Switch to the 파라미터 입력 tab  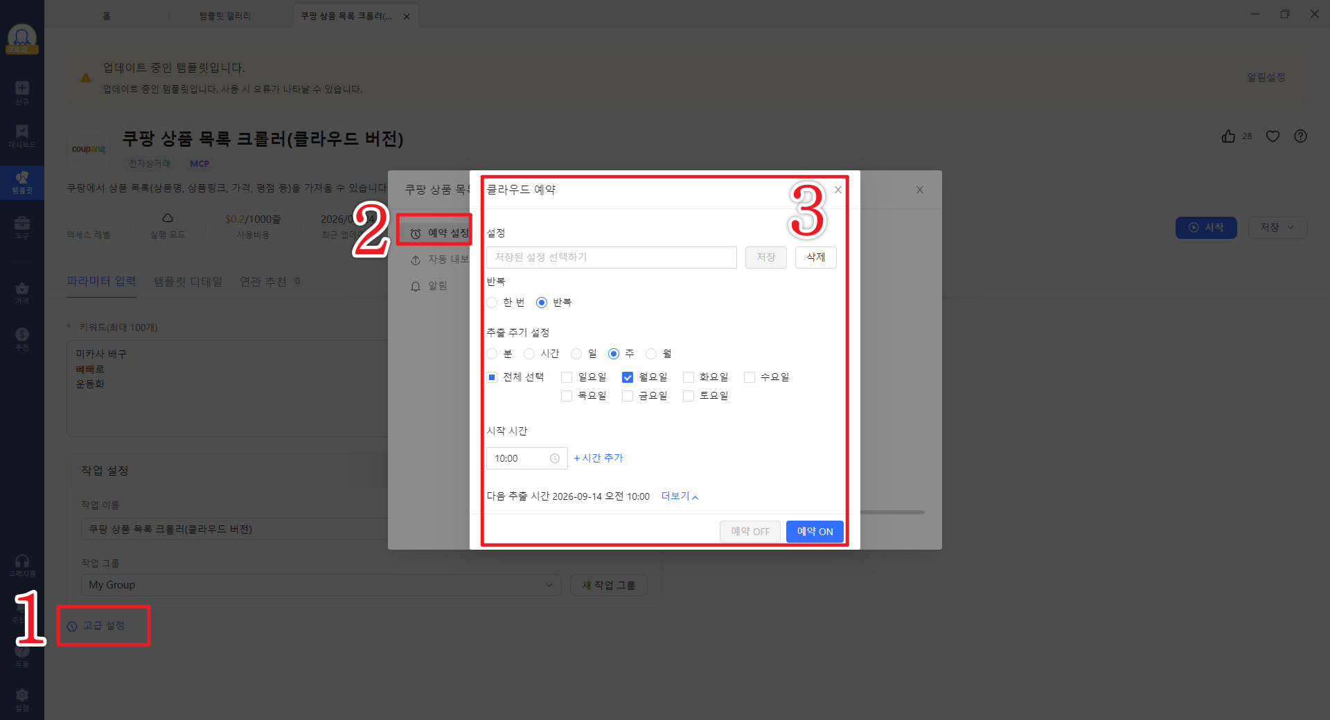(101, 281)
